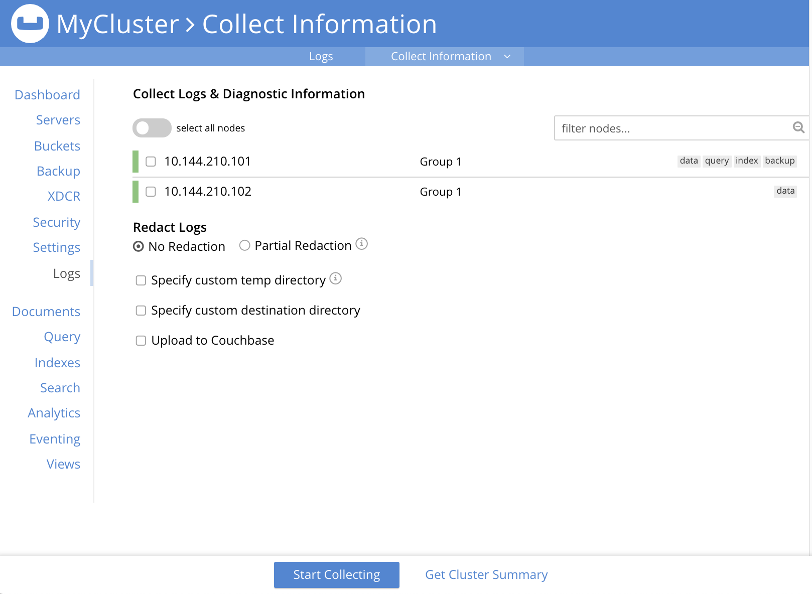Enable Specify custom temp directory
The width and height of the screenshot is (812, 594).
(141, 280)
